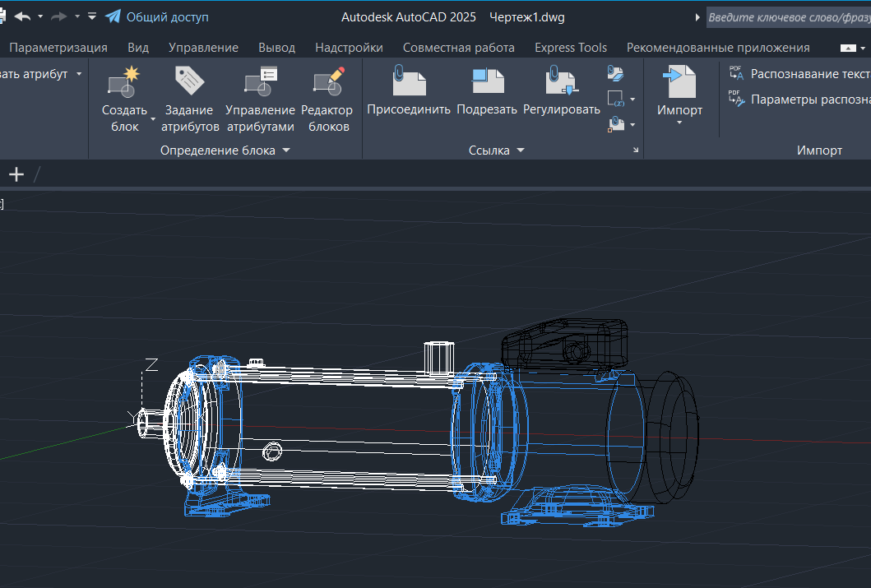Click the Z axis label of UCS icon
Image resolution: width=871 pixels, height=588 pixels.
click(x=151, y=365)
